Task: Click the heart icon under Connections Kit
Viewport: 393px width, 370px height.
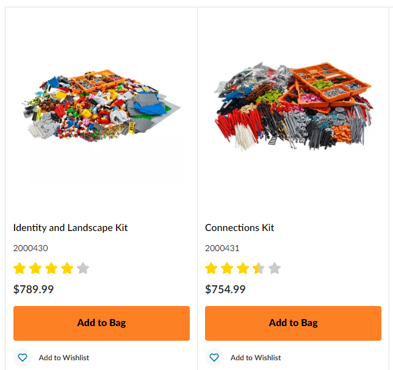Action: (x=214, y=357)
